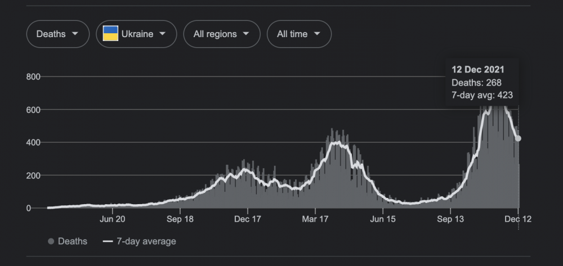This screenshot has width=563, height=266.
Task: Click the caret arrow beside Ukraine
Action: tap(163, 34)
